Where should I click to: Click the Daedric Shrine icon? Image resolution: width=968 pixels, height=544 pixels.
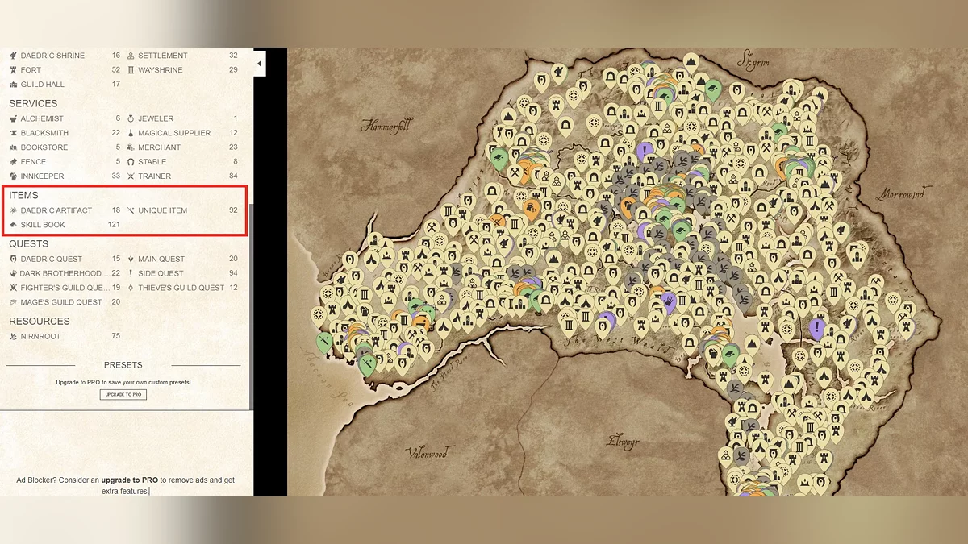point(13,56)
